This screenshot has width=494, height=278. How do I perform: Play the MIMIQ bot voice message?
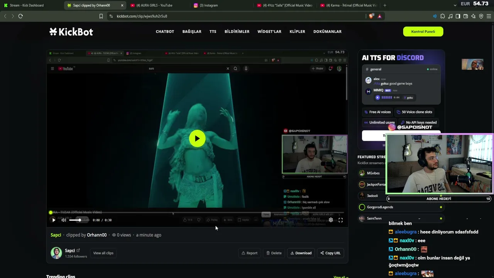point(377,98)
